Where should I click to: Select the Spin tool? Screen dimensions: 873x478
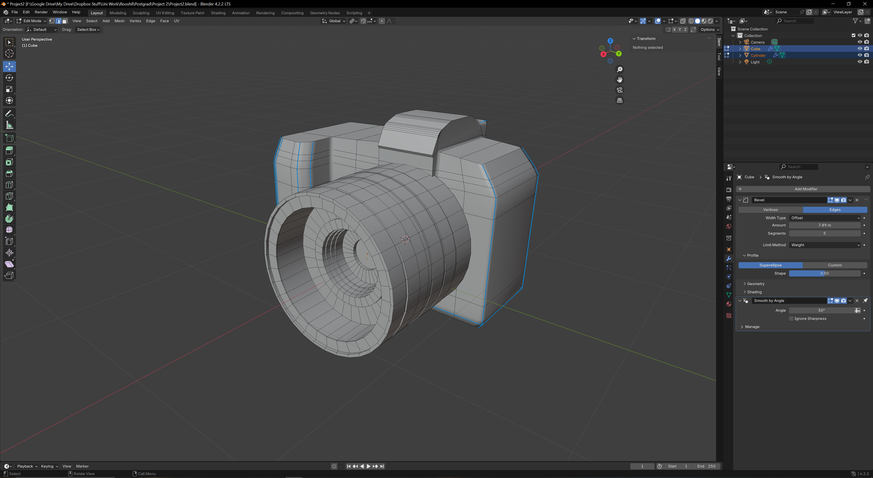pos(9,219)
